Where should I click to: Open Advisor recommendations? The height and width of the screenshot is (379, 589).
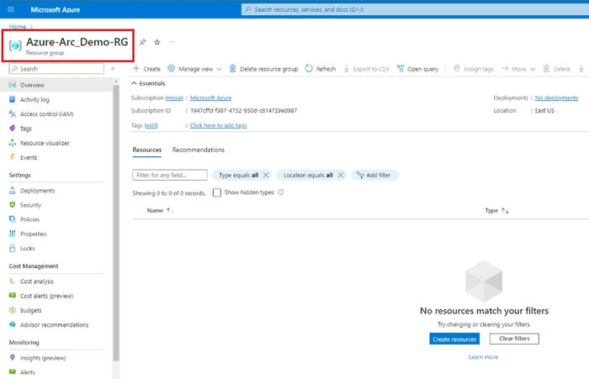coord(54,325)
